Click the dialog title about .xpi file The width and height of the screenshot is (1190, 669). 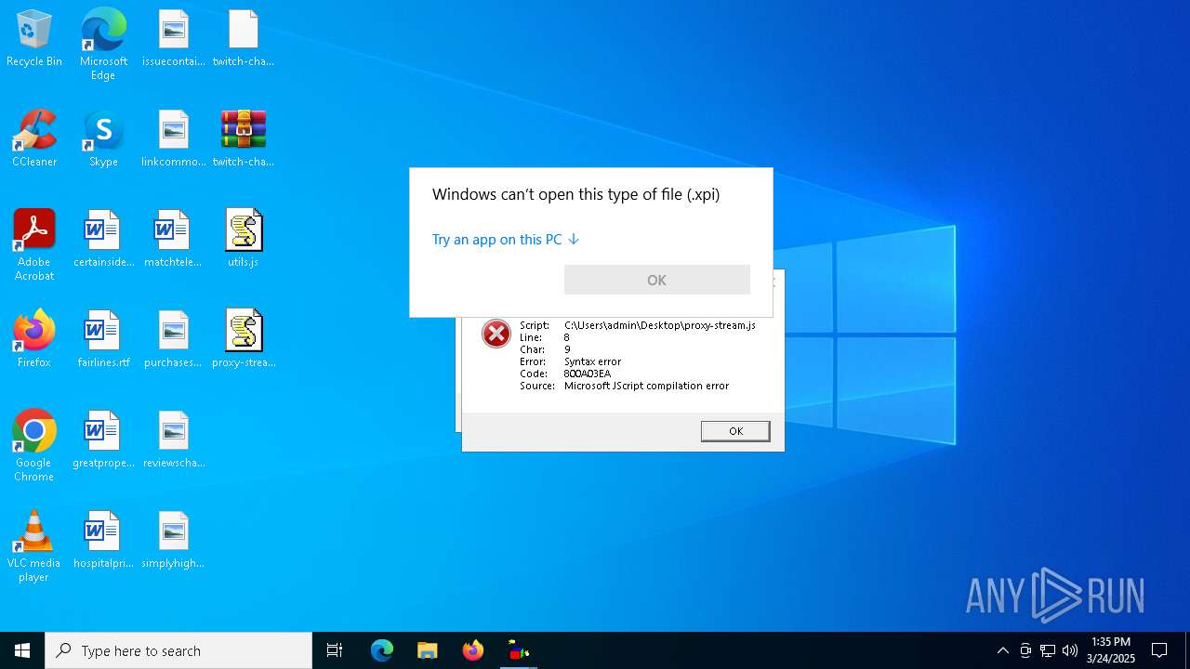coord(575,194)
